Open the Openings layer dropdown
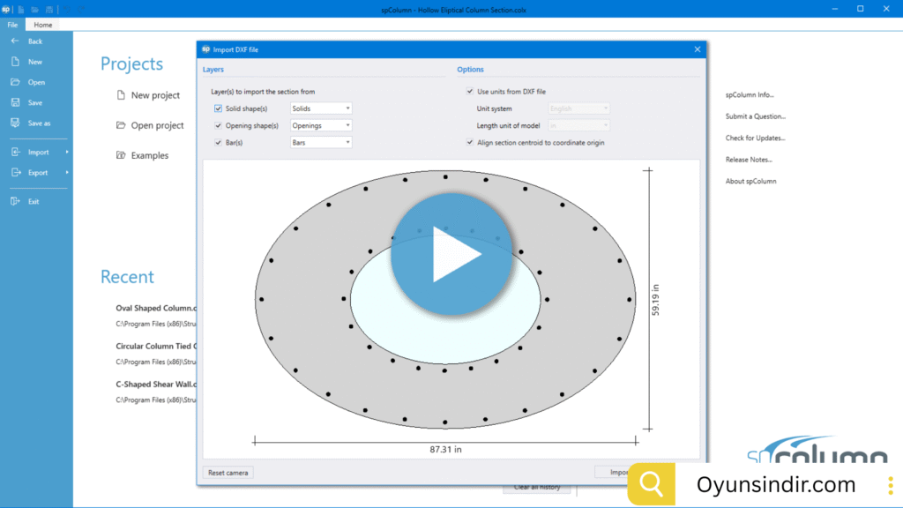The image size is (903, 508). coord(321,125)
